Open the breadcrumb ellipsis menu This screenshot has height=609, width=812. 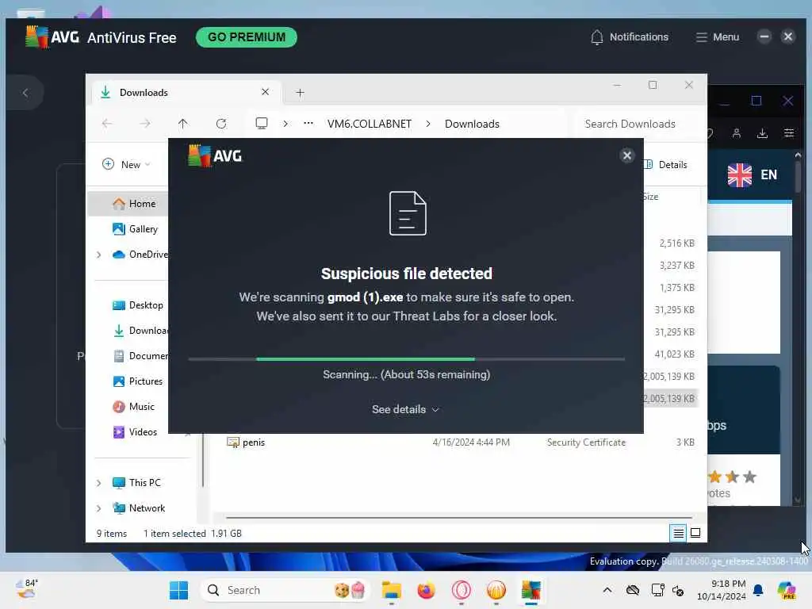click(308, 123)
